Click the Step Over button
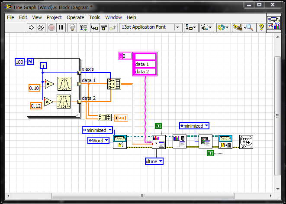 [x=103, y=27]
